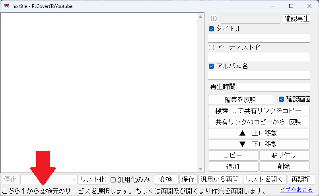Click the app icon in title bar

(6, 6)
